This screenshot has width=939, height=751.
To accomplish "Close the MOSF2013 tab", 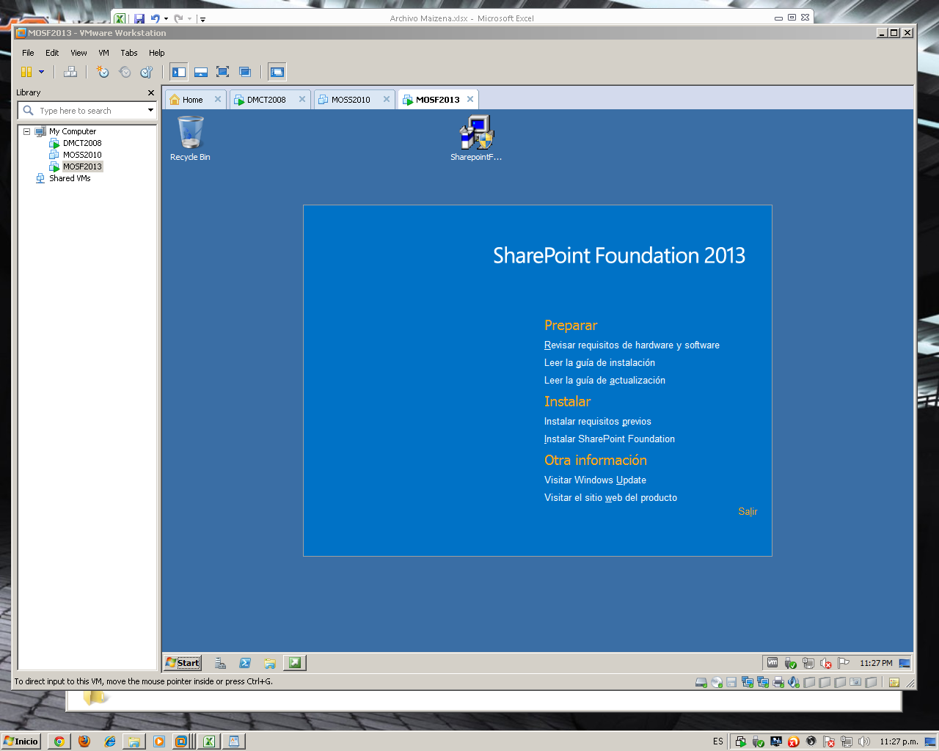I will coord(470,99).
